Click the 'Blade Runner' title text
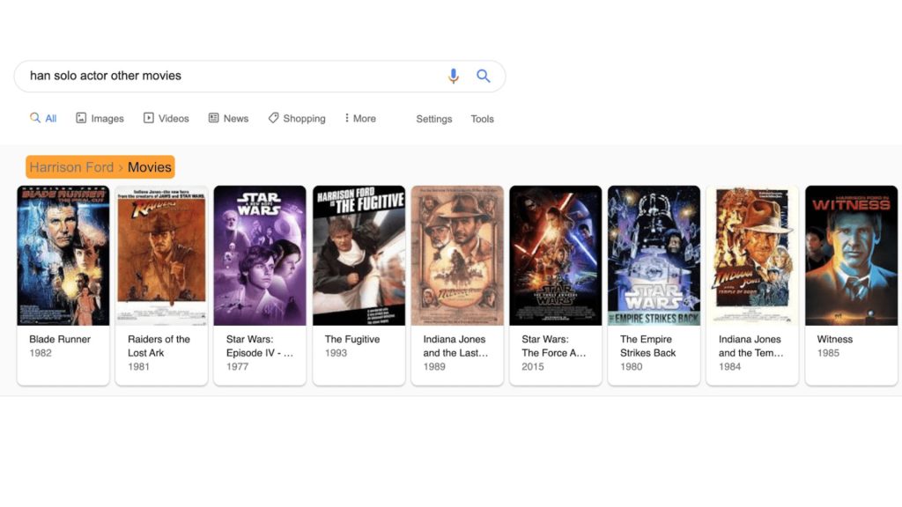 point(60,339)
